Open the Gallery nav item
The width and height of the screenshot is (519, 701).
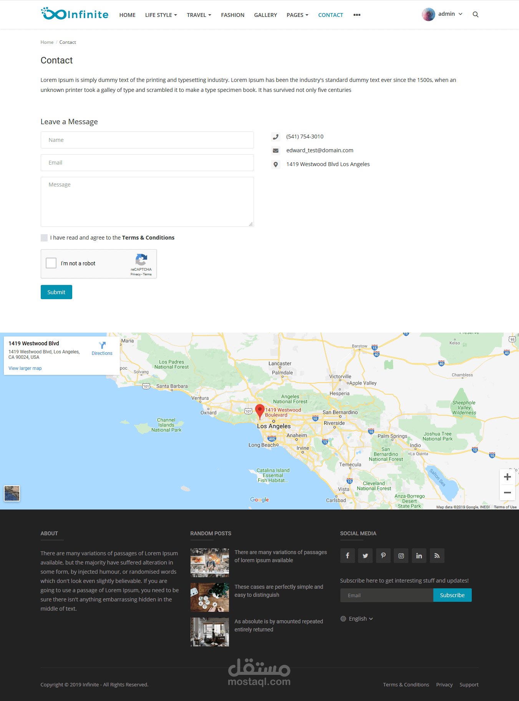point(265,15)
